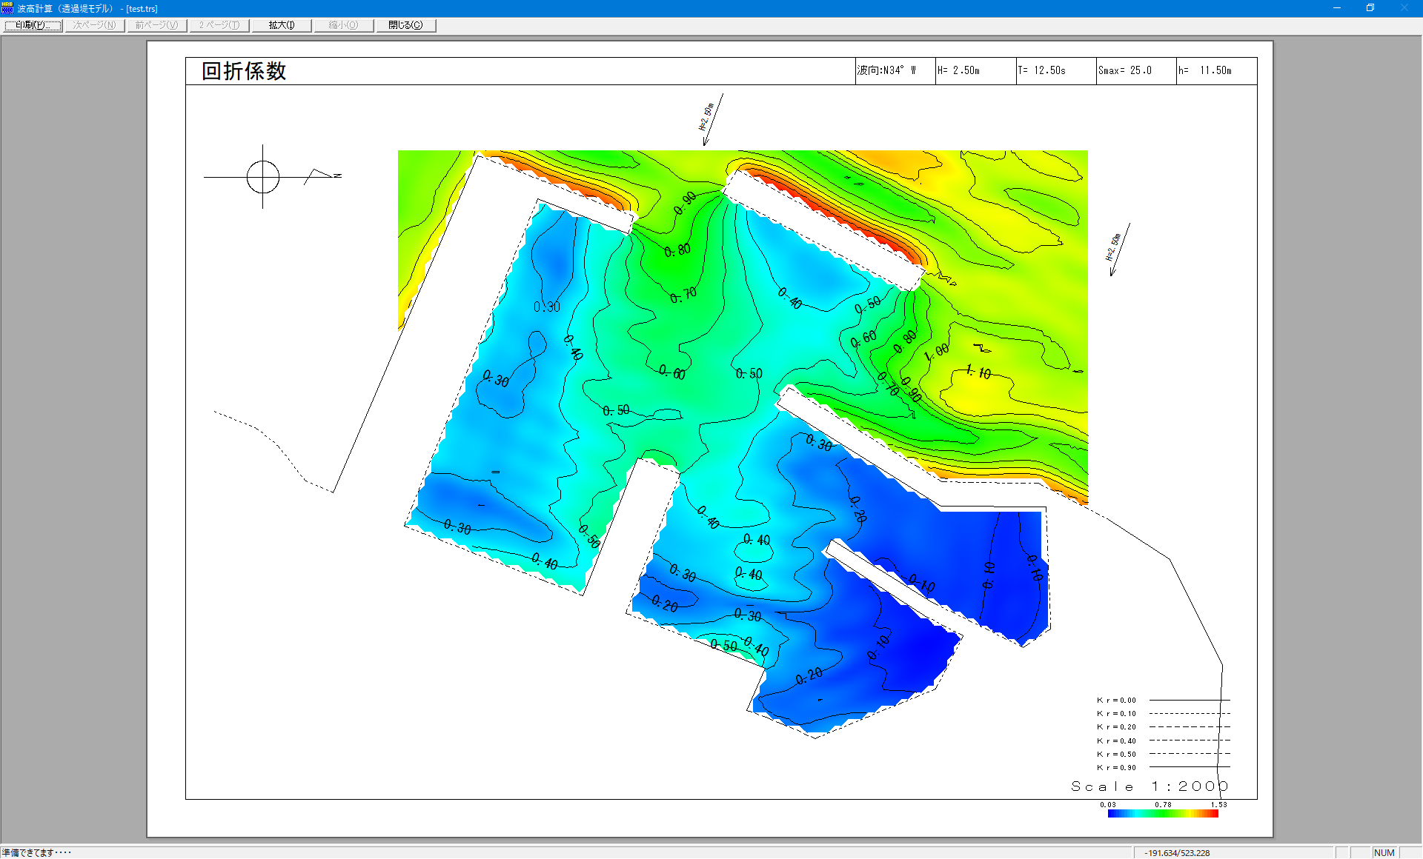Click the Kr=0.10 legend entry
The height and width of the screenshot is (859, 1423).
[1163, 714]
